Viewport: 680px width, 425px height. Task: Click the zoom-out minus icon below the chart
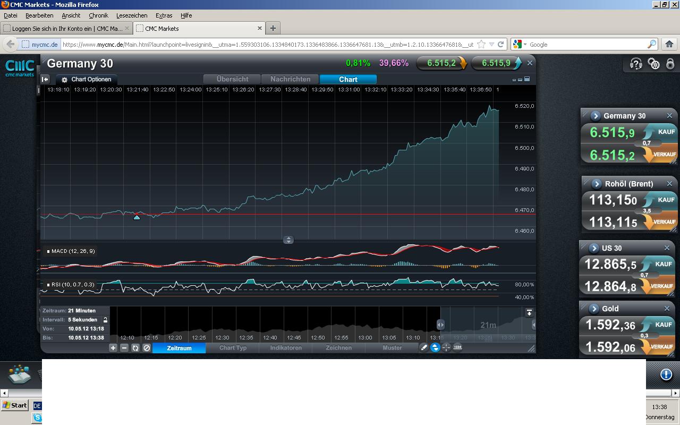pyautogui.click(x=124, y=348)
